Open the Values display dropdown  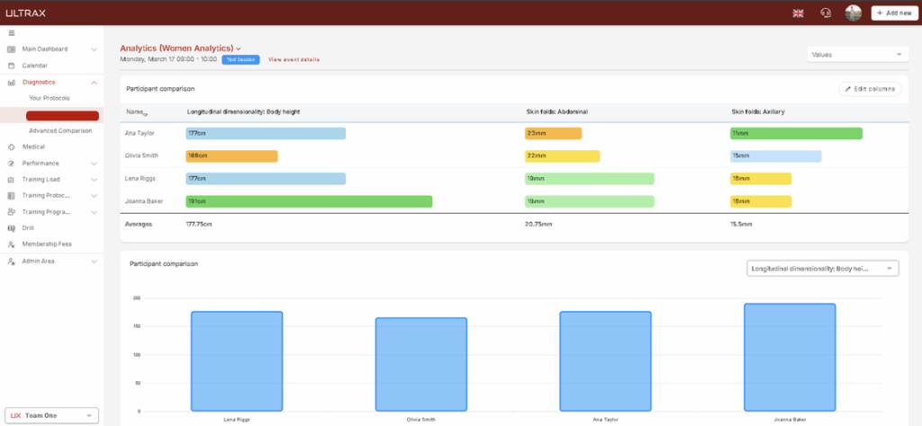(856, 55)
